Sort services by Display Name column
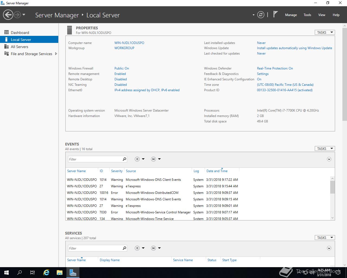Image resolution: width=347 pixels, height=278 pixels. coord(110,260)
